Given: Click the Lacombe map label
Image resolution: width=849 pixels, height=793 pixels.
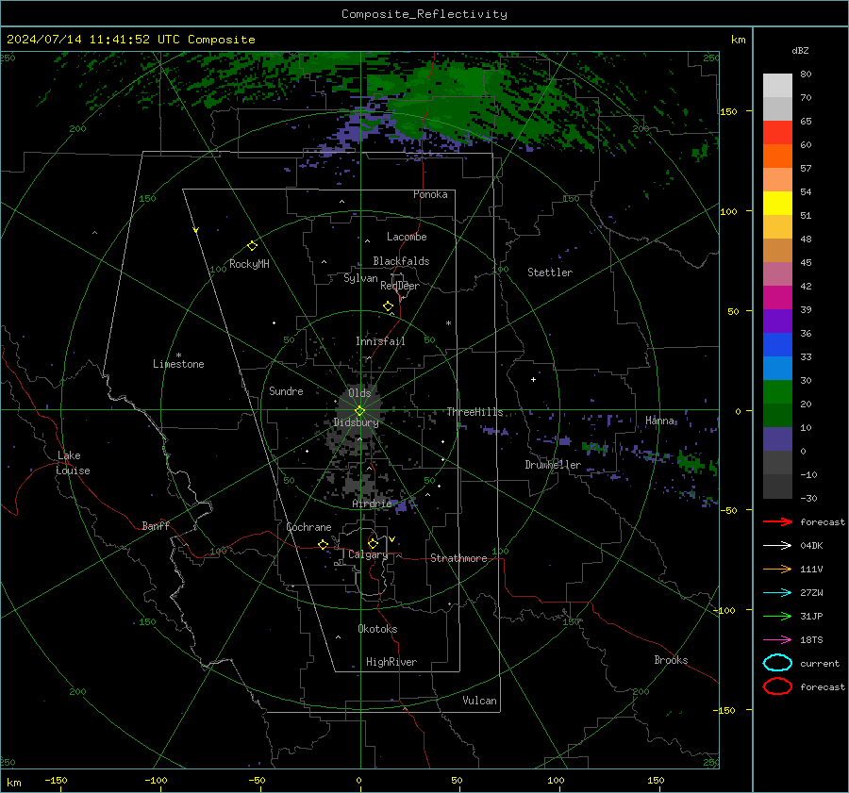Looking at the screenshot, I should (x=407, y=237).
